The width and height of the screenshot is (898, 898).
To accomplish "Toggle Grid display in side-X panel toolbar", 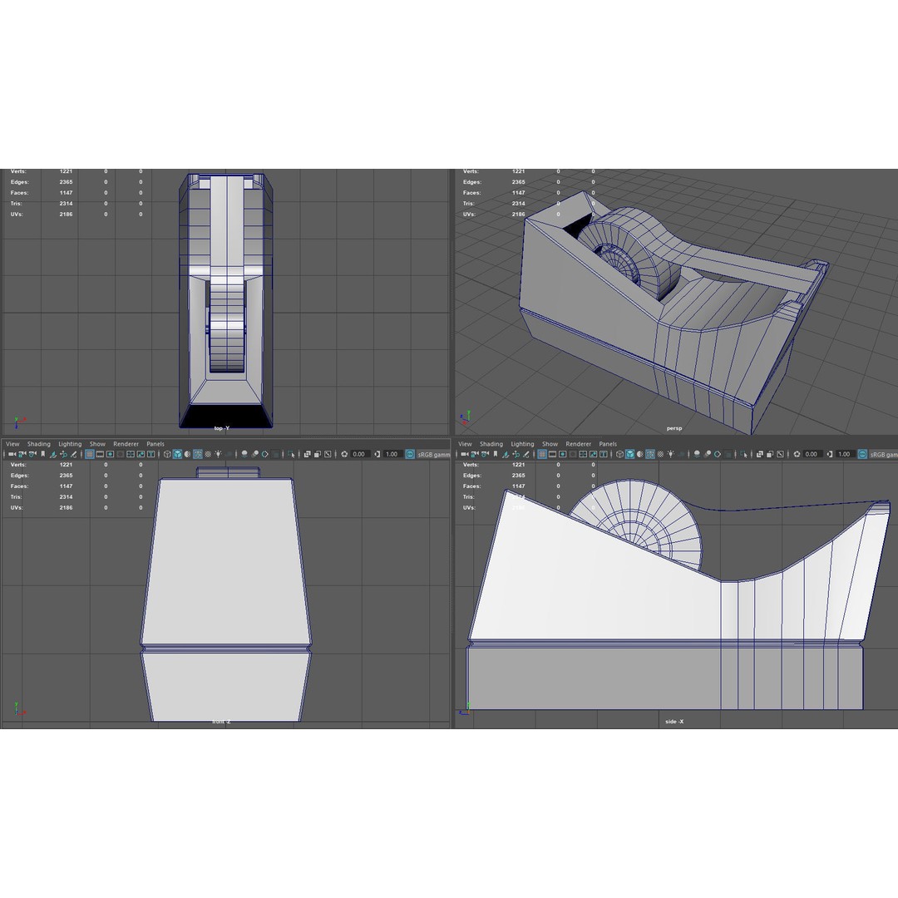I will [542, 454].
